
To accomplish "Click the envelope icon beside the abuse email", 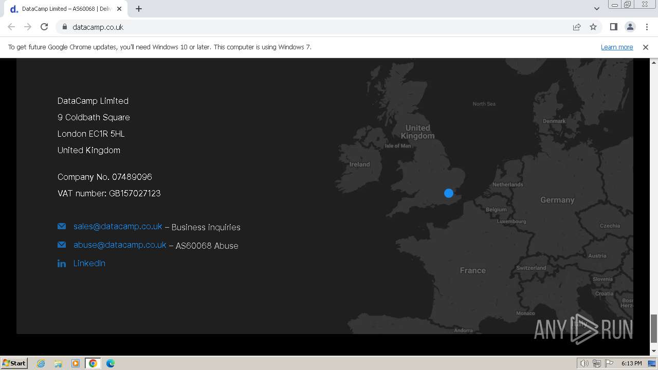I will (62, 245).
